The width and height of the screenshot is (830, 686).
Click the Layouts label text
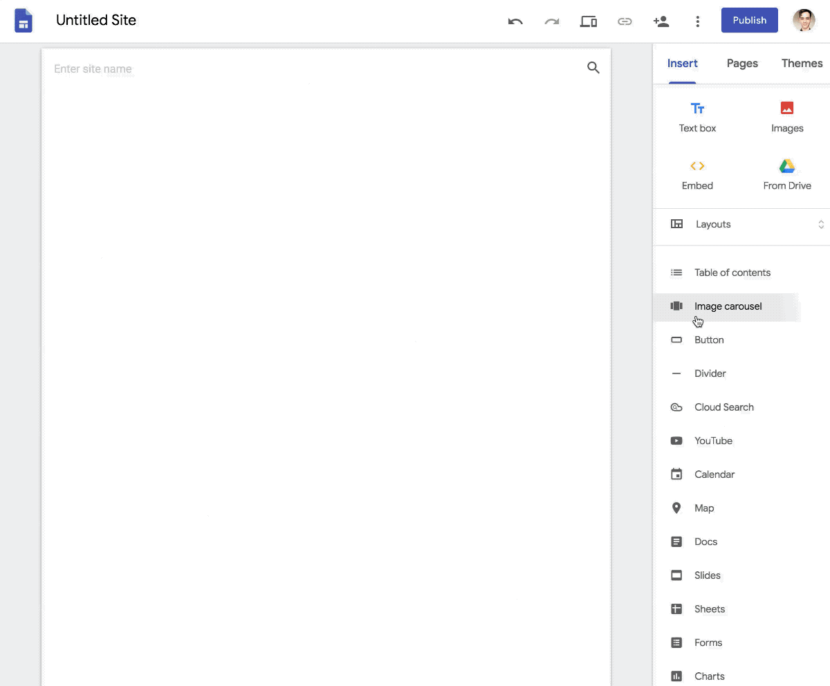pos(713,224)
